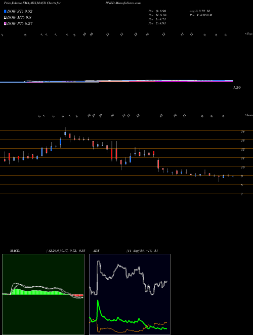Click the white ADX line peak
The height and width of the screenshot is (335, 253).
(x=98, y=261)
